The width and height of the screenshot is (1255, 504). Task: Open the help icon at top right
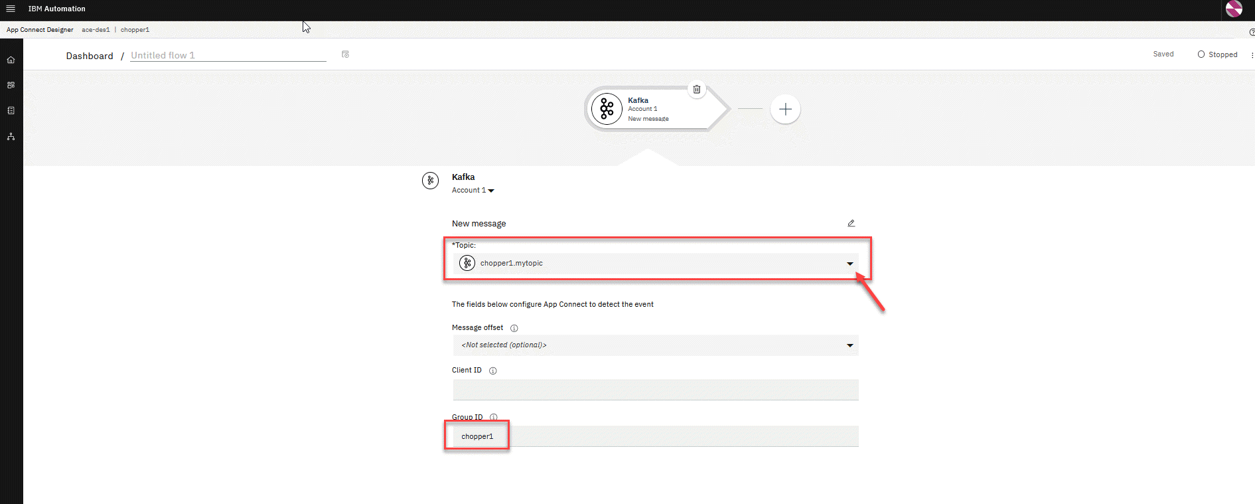[x=1252, y=31]
